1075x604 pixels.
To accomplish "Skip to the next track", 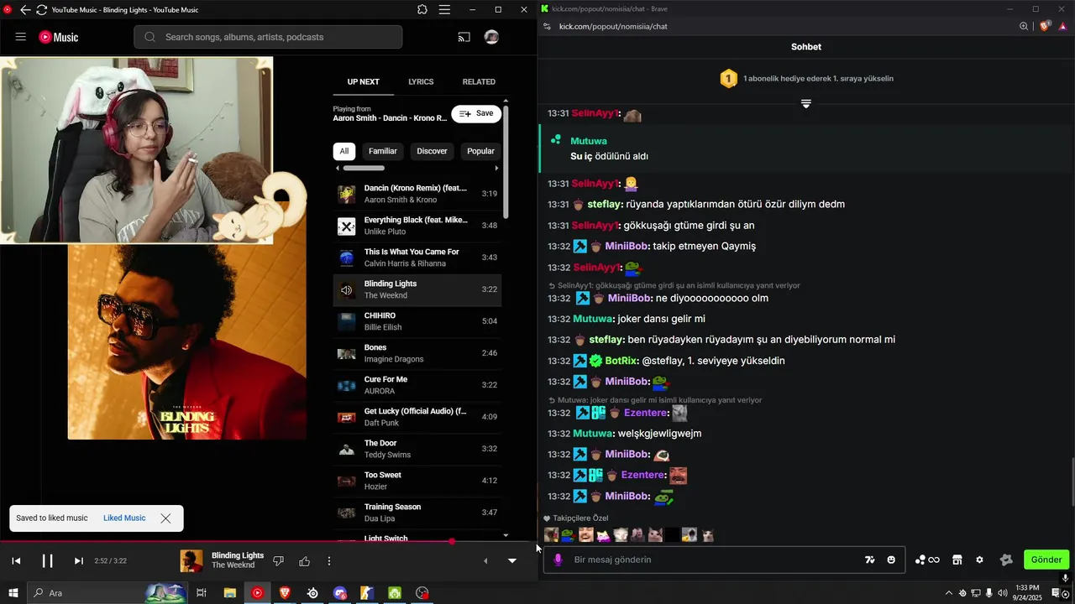I will click(x=79, y=560).
